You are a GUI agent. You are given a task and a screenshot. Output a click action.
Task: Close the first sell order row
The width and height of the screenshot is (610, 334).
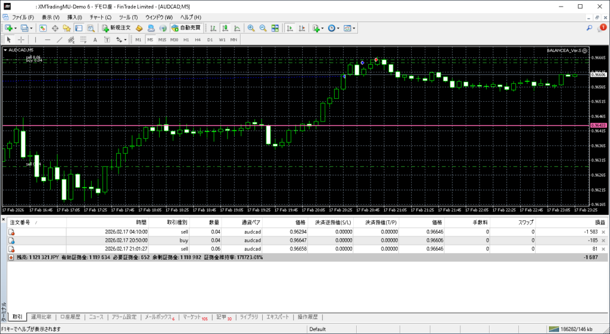603,232
